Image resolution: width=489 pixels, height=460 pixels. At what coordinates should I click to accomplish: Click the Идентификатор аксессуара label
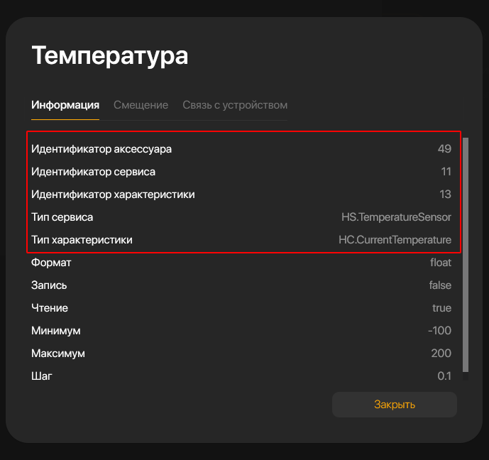(101, 149)
